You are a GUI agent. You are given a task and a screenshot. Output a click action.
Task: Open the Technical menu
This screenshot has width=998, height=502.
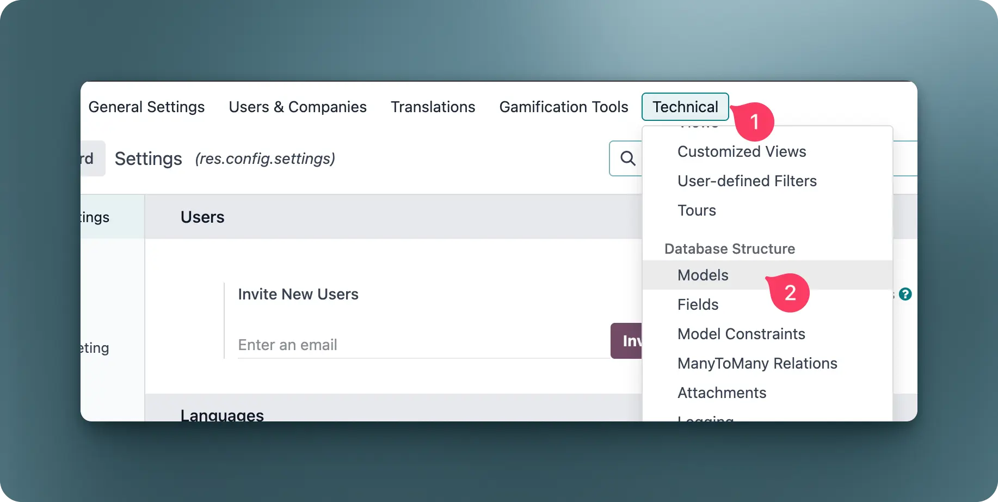pos(685,107)
